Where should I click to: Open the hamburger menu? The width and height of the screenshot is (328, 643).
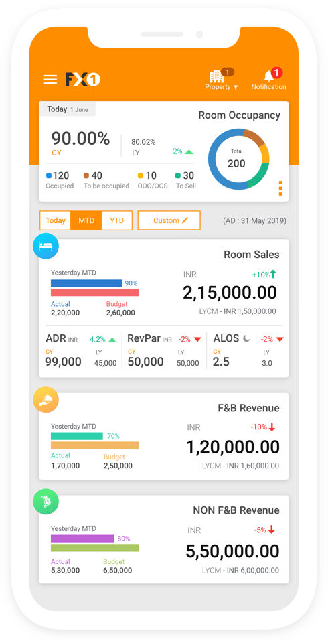coord(50,79)
